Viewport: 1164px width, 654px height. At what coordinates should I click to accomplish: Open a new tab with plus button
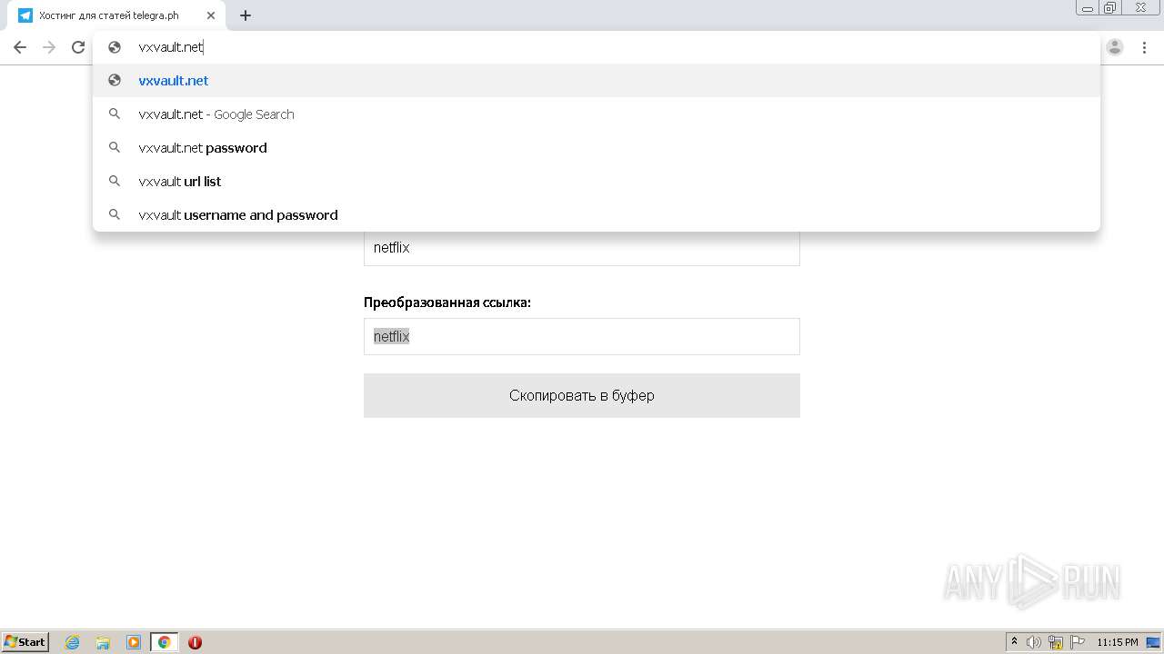point(246,15)
